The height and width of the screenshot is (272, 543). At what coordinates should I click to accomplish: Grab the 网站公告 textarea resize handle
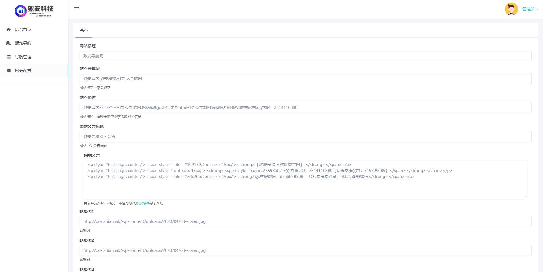pos(526,198)
